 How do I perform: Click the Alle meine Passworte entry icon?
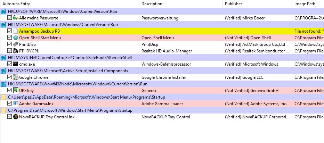(16, 18)
